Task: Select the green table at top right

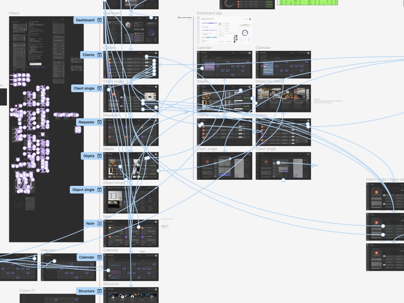Action: click(x=307, y=2)
